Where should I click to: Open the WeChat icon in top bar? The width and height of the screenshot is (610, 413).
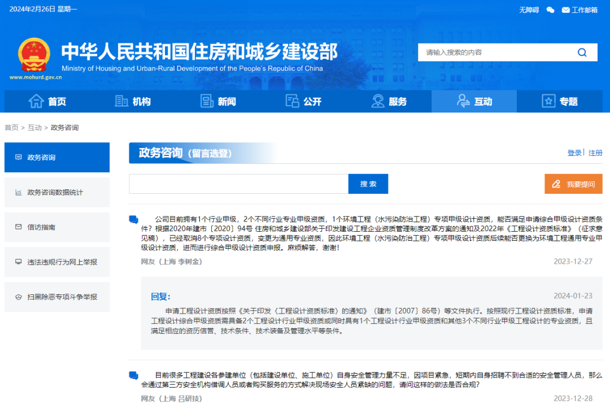click(550, 10)
